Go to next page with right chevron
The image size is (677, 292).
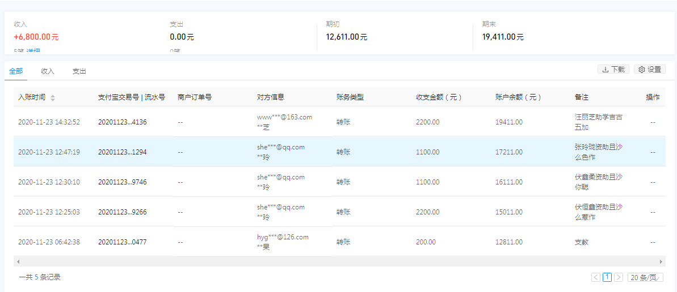pyautogui.click(x=619, y=277)
